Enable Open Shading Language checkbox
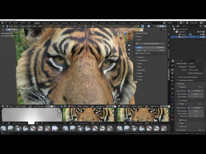 (x=189, y=73)
